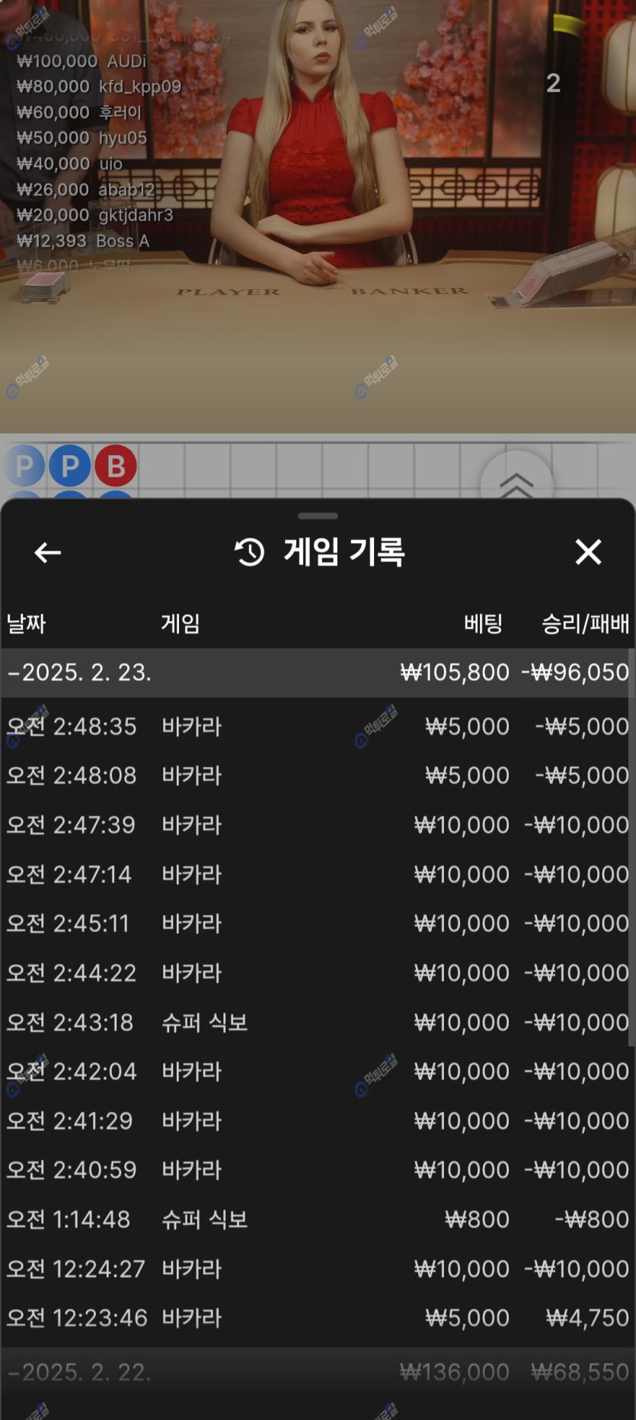
Task: Select the red B roadmap marker
Action: click(x=116, y=465)
